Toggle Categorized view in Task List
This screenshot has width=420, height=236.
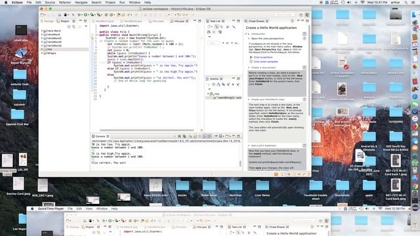(x=216, y=26)
